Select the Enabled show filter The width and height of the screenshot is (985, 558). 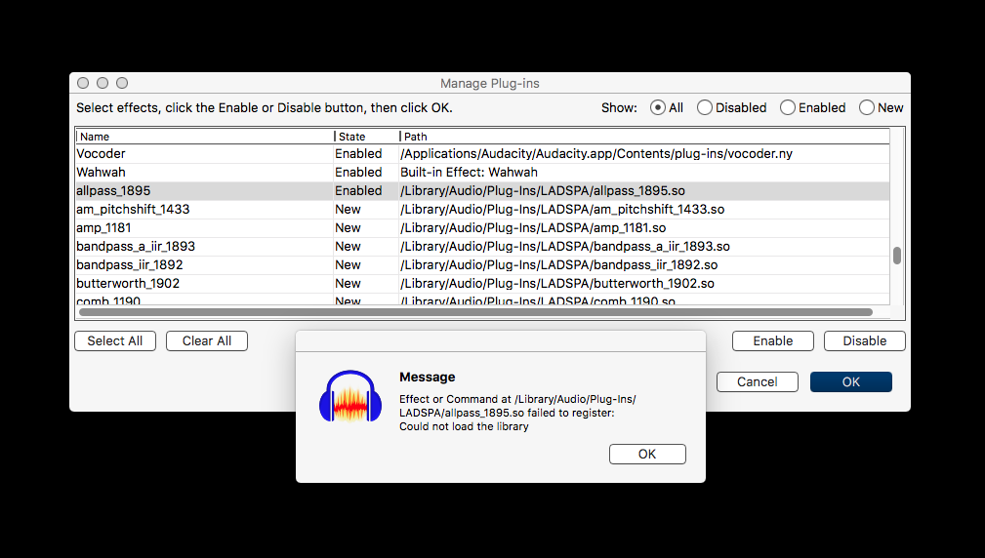click(787, 108)
